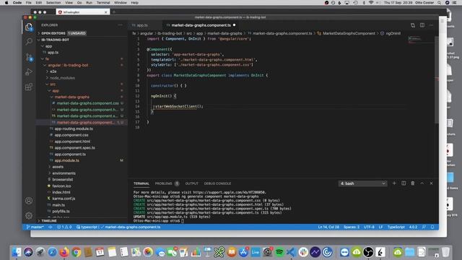Change end of line via LF

point(380,227)
